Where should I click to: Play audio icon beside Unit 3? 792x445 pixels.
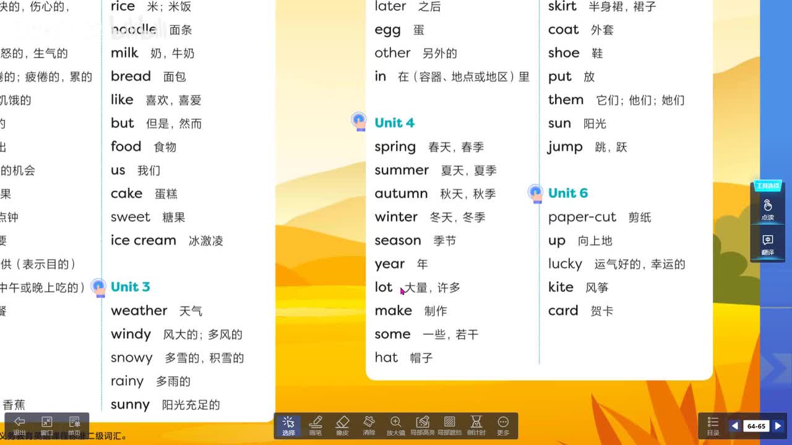click(x=98, y=287)
